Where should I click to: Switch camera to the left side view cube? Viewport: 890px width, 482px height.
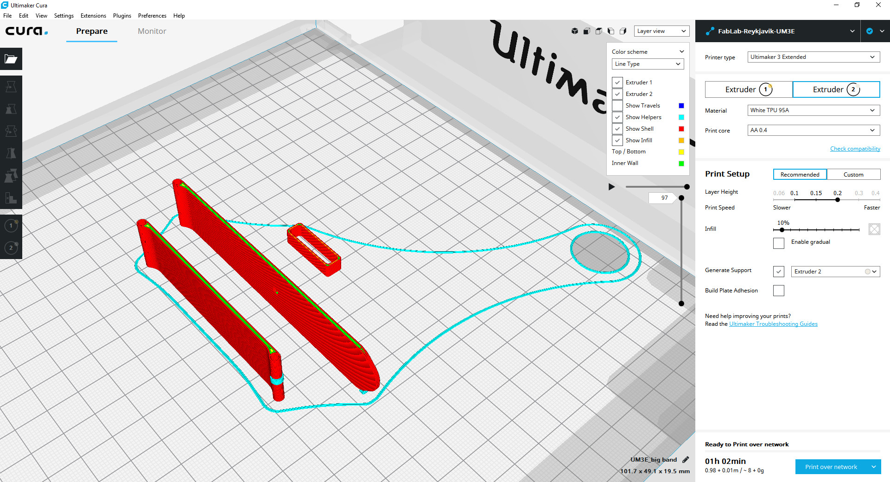611,31
